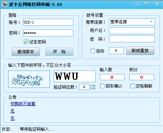Screen dimensions: 163x133
Task: Close the 皮卡丘网络打码终端 window
Action: tap(157, 4)
